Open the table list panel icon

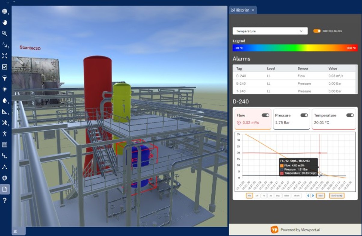5,145
